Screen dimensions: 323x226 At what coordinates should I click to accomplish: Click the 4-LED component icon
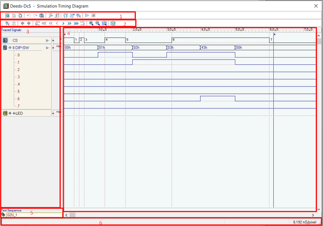(x=5, y=113)
